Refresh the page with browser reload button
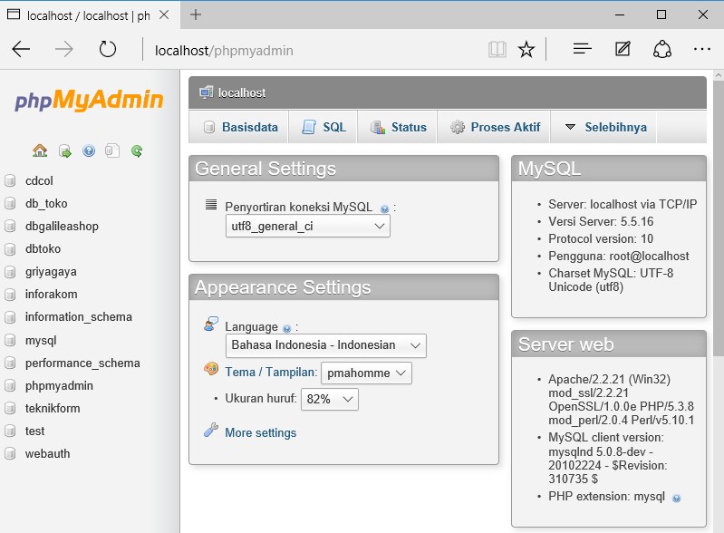Viewport: 724px width, 533px height. click(108, 49)
